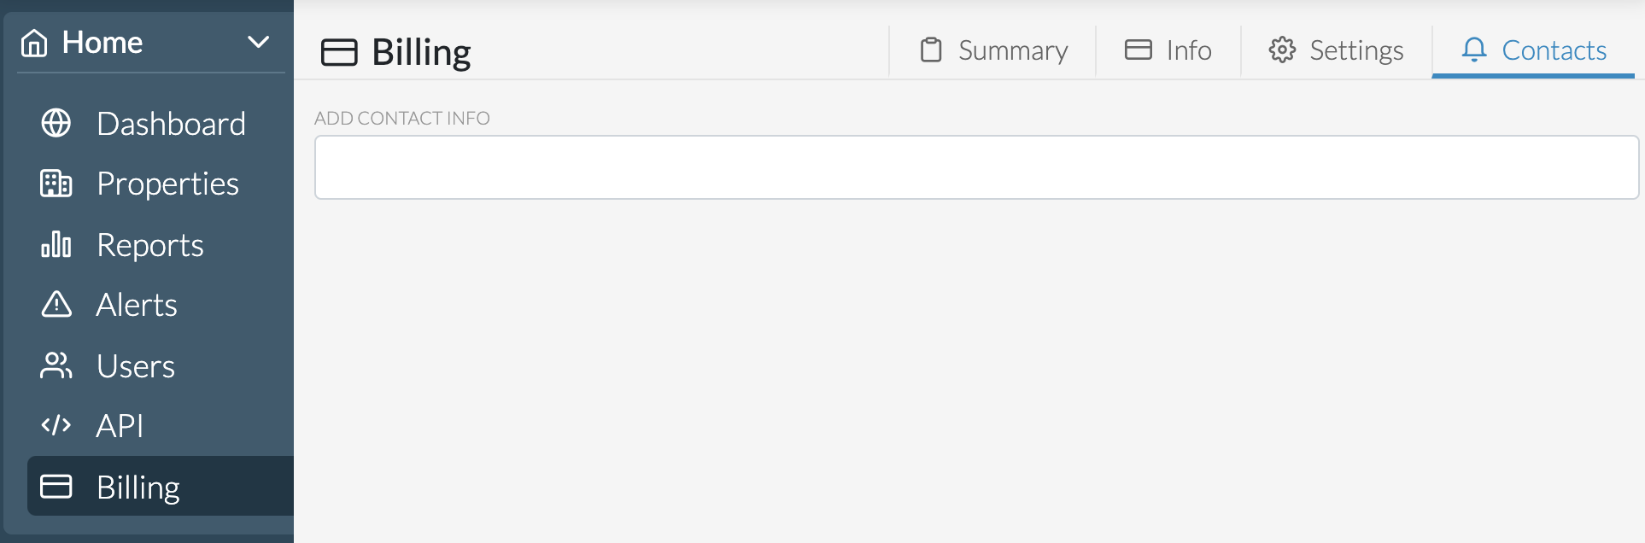Switch to the Settings tab

click(1356, 50)
